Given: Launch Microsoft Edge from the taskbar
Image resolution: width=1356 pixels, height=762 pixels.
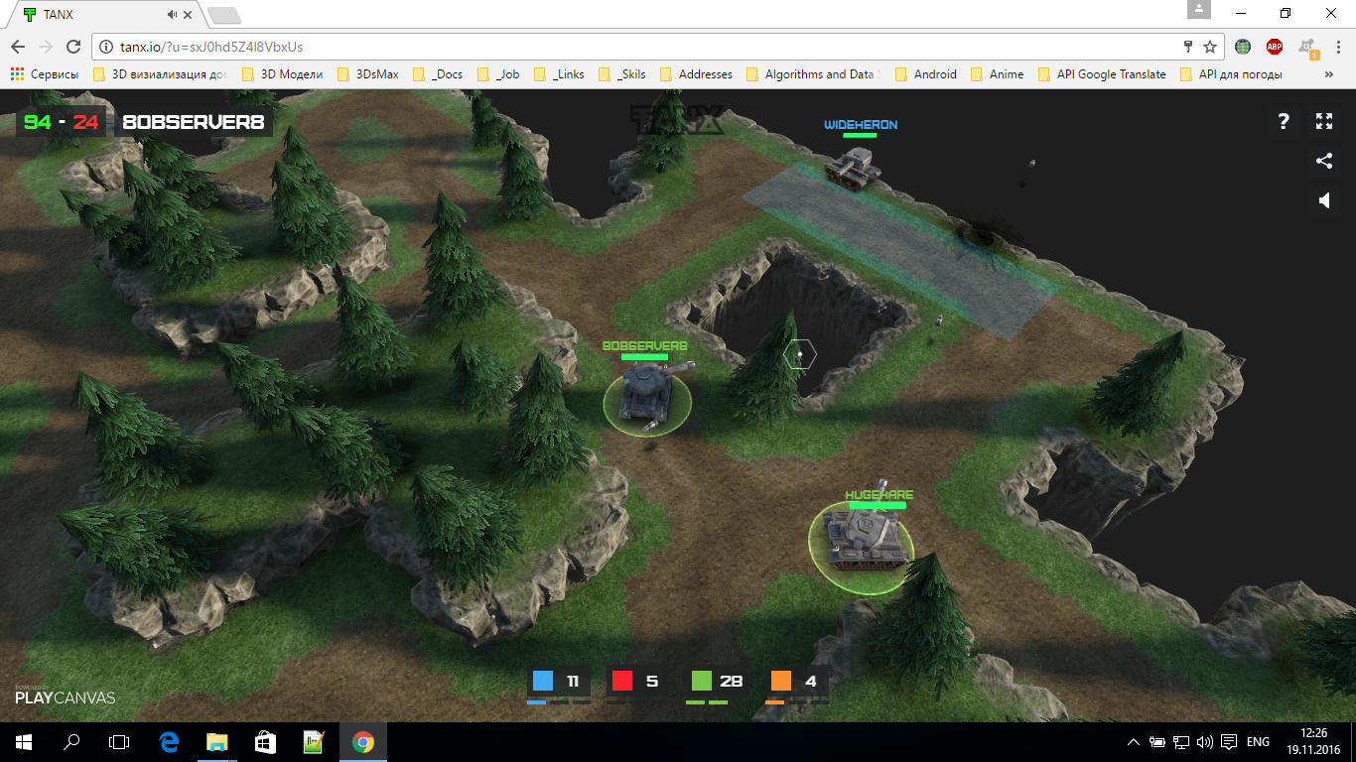Looking at the screenshot, I should pos(169,742).
